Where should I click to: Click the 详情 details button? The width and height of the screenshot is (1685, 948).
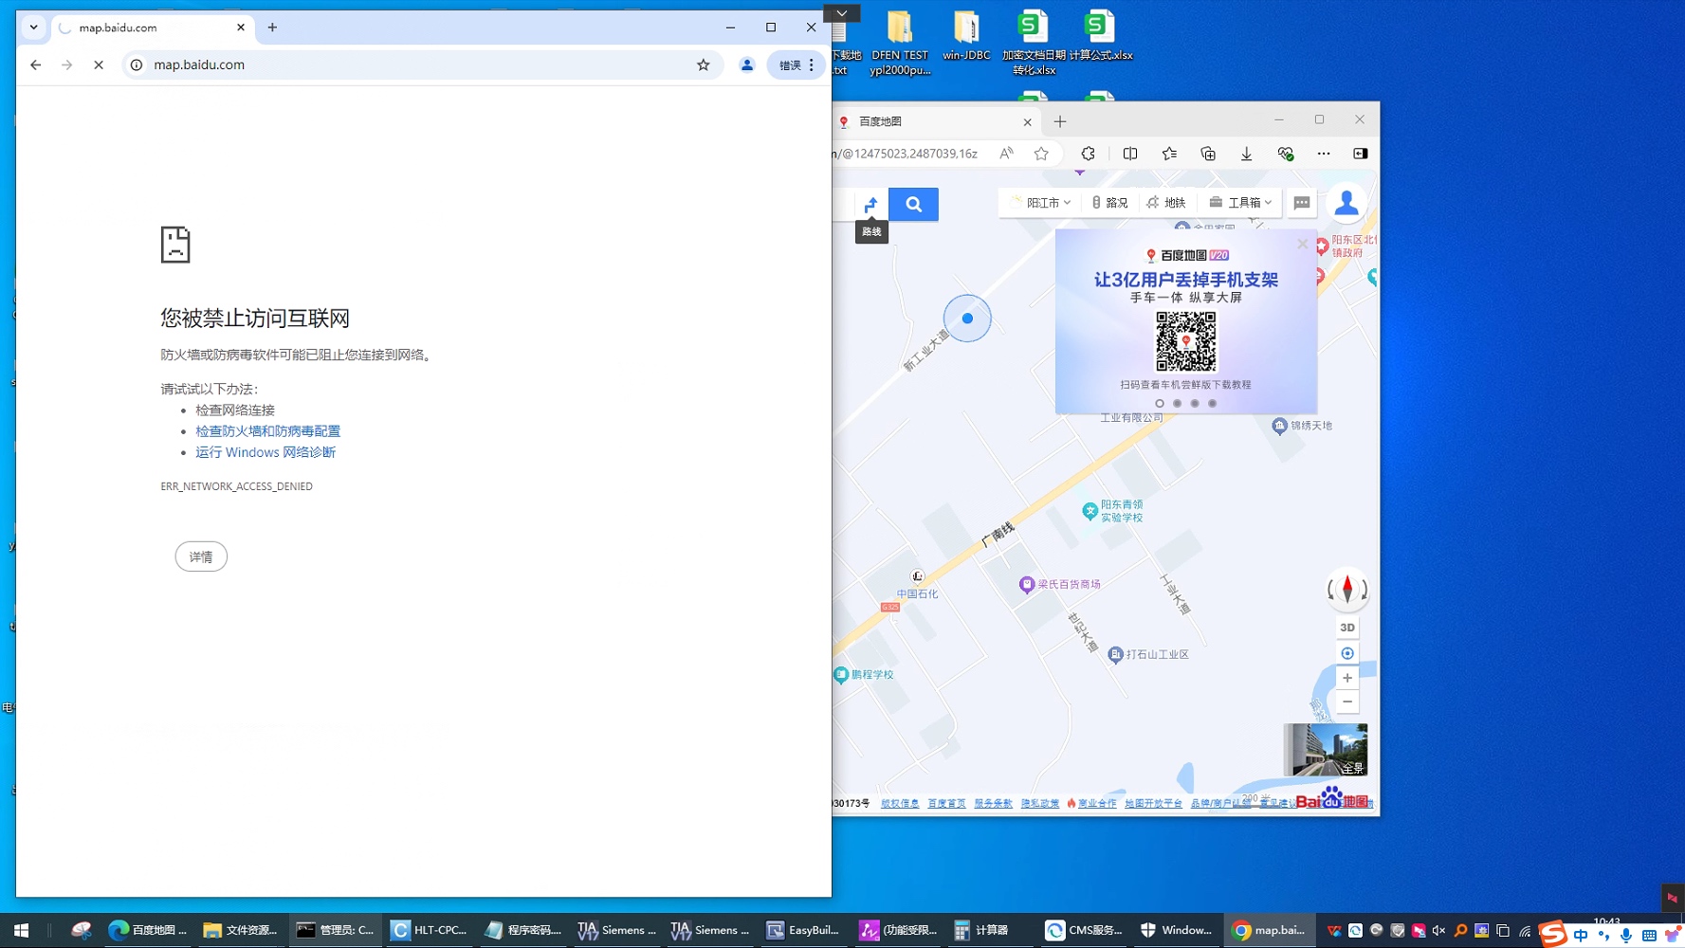(201, 556)
